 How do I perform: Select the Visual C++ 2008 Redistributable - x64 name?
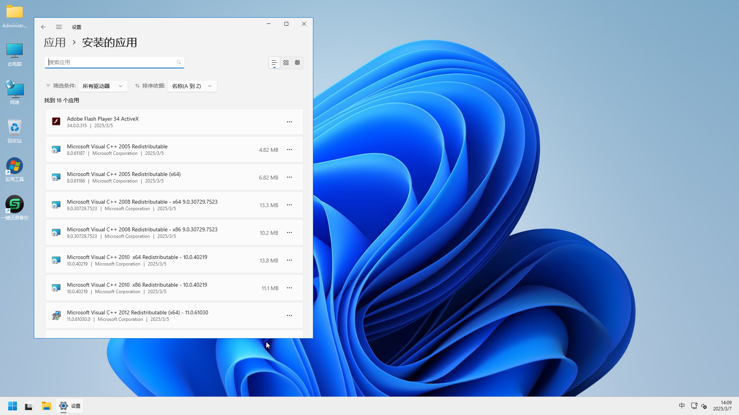(142, 202)
